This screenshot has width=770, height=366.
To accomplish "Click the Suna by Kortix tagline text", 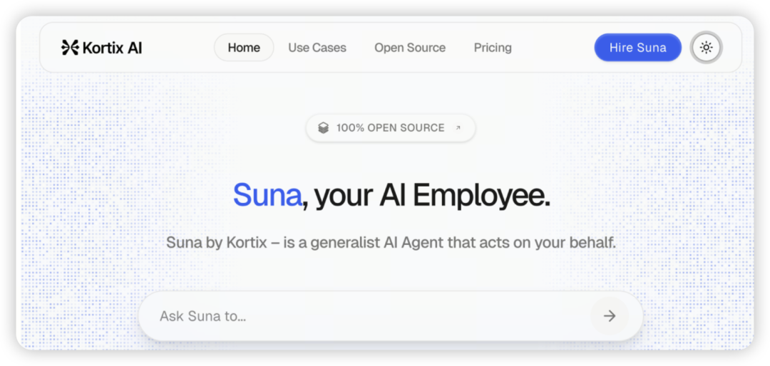I will point(391,242).
